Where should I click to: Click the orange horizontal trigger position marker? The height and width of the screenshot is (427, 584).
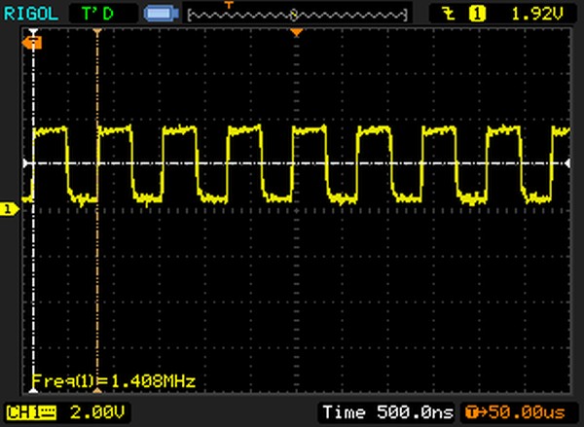(298, 33)
